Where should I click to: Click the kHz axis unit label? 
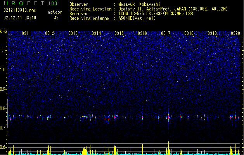3,31
